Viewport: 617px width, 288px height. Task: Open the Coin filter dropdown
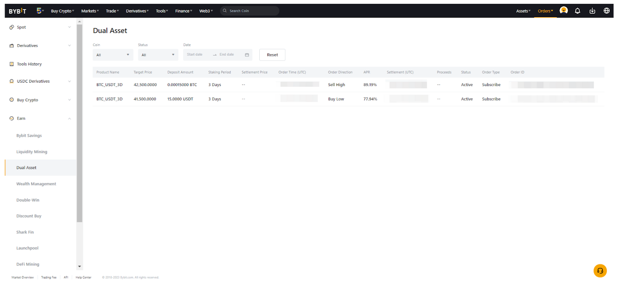pyautogui.click(x=113, y=55)
